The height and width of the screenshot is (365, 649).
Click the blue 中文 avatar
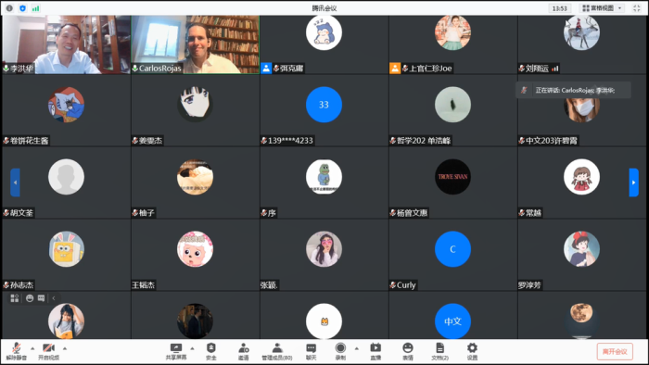452,321
